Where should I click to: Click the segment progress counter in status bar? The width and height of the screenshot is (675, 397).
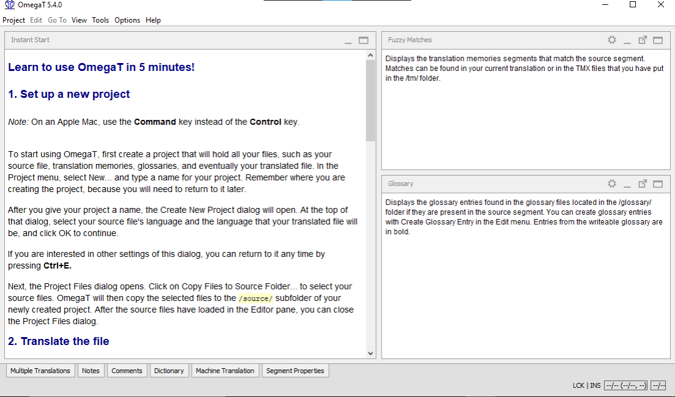point(626,385)
